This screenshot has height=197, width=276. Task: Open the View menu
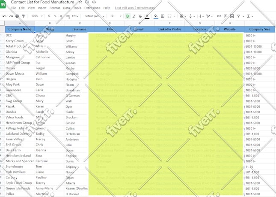pos(31,8)
